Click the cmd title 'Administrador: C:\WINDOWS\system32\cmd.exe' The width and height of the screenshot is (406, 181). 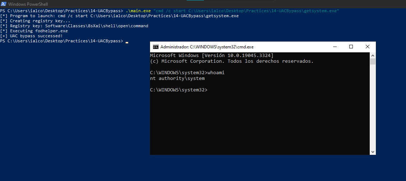207,47
